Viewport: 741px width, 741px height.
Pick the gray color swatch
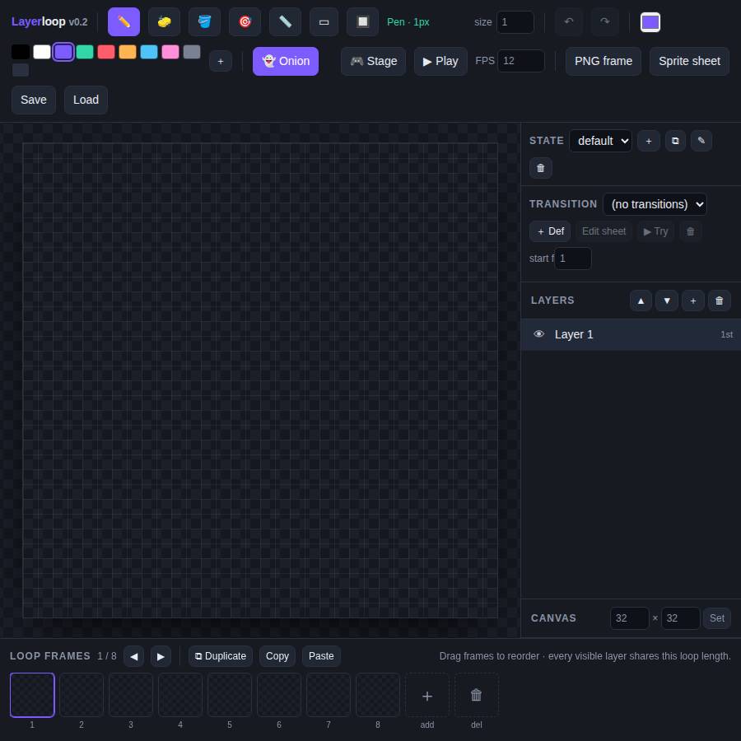click(x=192, y=52)
